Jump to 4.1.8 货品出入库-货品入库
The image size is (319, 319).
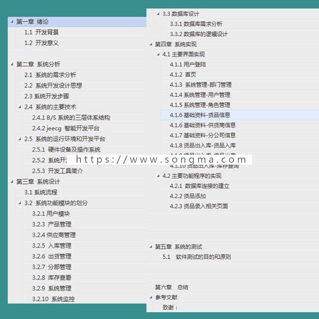(x=203, y=146)
